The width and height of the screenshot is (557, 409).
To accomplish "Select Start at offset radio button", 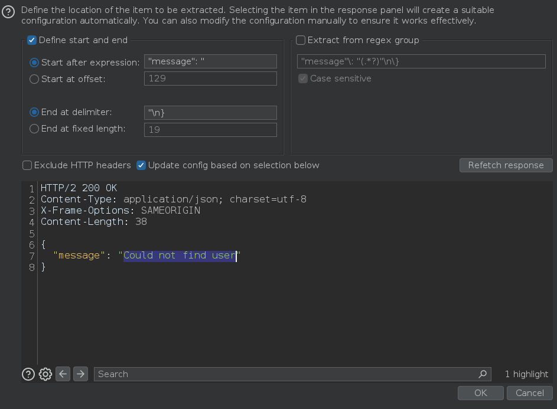I will [34, 79].
